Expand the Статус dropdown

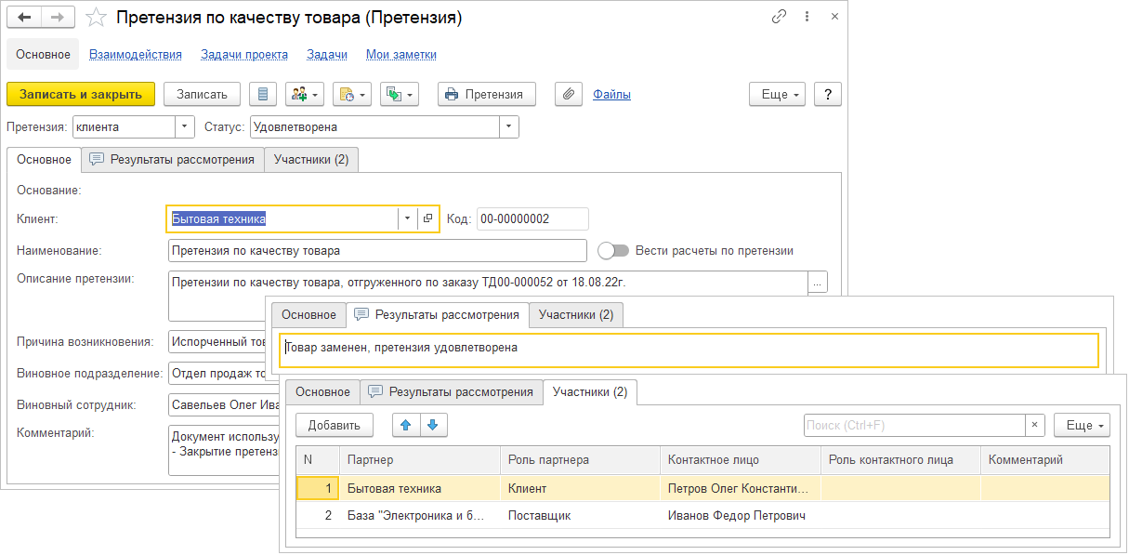pyautogui.click(x=508, y=126)
